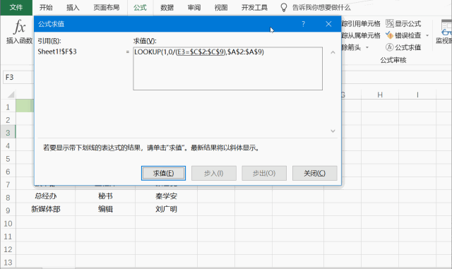Open the 视图 tab
This screenshot has height=269, width=452.
(221, 7)
